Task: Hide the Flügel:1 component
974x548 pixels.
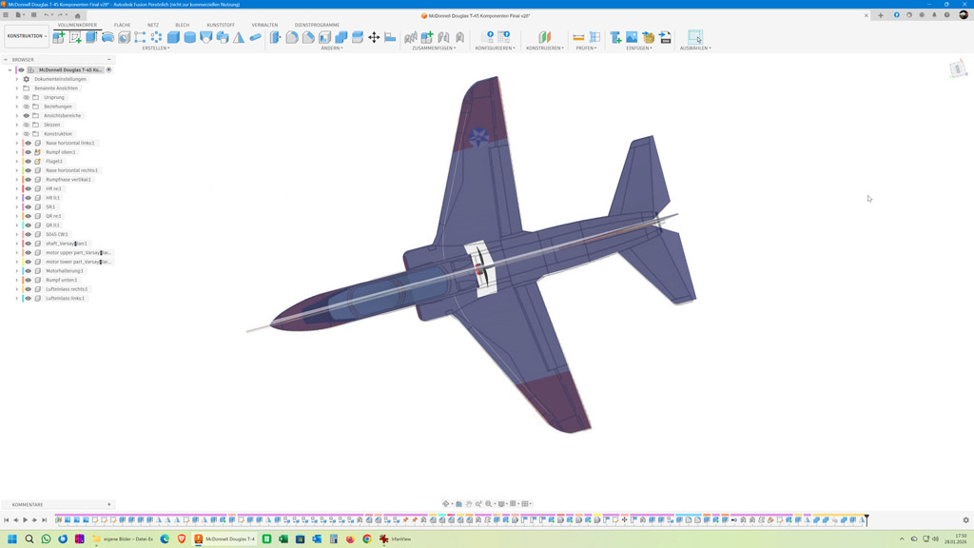Action: [28, 162]
